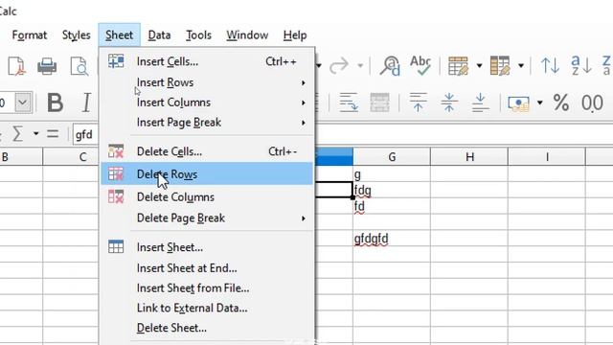The height and width of the screenshot is (345, 613).
Task: Center cell content vertically
Action: [x=449, y=103]
